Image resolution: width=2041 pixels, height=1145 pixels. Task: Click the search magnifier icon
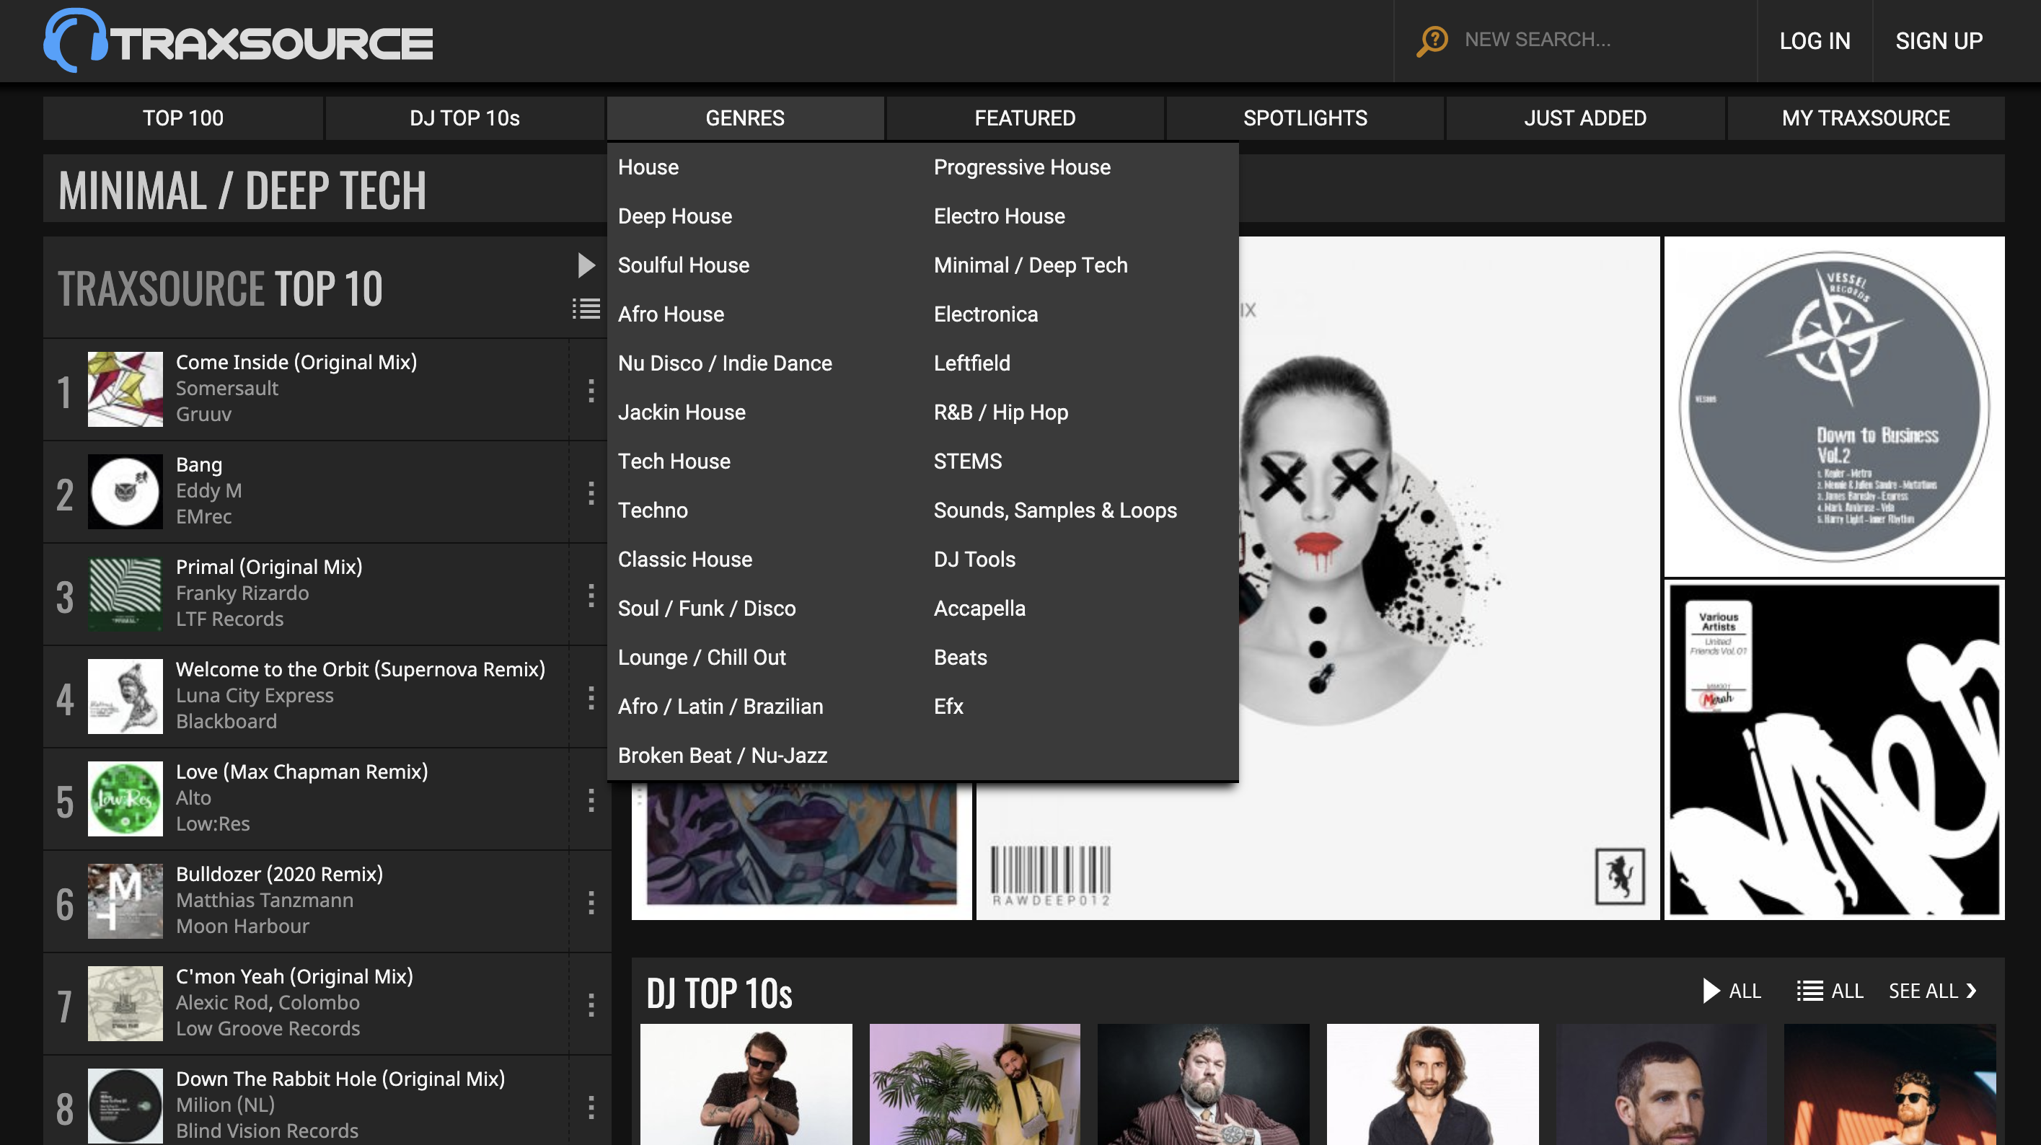click(x=1432, y=39)
